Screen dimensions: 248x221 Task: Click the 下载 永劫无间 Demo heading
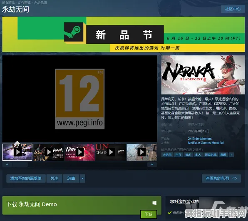pos(32,204)
